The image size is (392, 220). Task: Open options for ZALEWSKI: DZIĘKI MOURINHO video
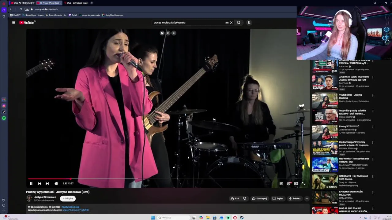373,78
